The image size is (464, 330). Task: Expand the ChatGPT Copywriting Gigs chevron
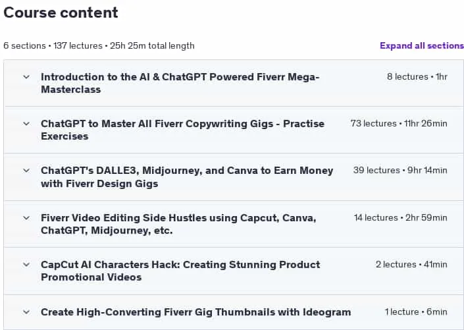click(26, 124)
